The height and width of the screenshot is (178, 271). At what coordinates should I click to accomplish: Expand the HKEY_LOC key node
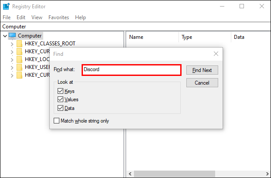point(12,60)
